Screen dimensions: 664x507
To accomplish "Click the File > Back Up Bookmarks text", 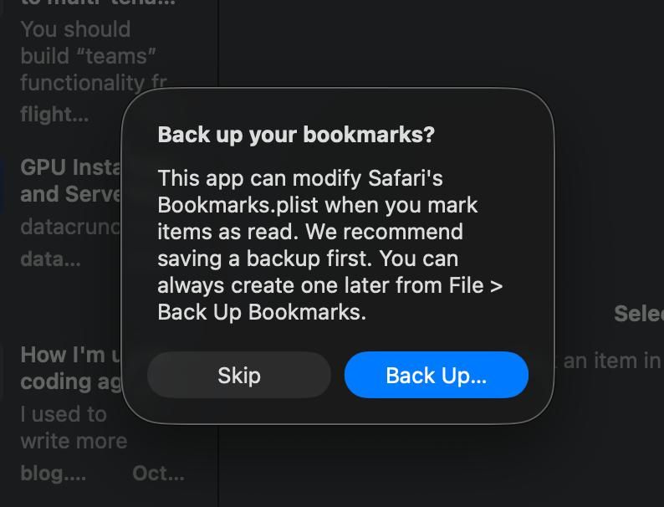I will click(329, 299).
